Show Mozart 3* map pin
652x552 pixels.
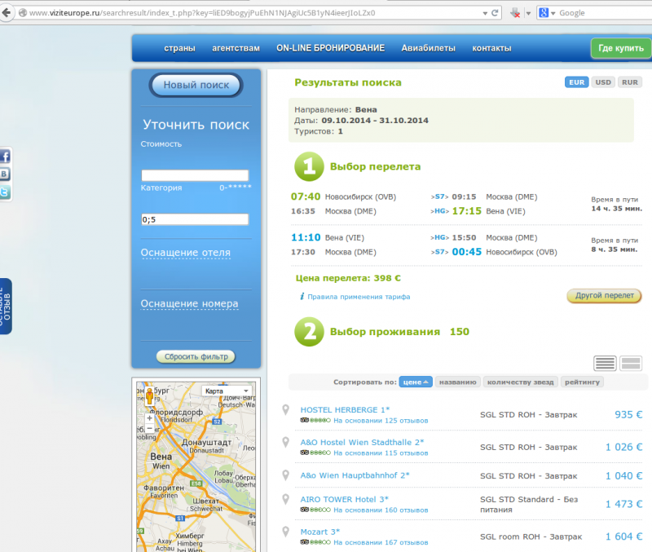[286, 532]
